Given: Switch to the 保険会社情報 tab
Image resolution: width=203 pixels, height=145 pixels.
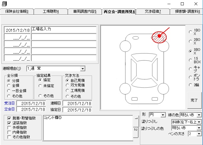Looking at the screenshot, I should [17, 11].
